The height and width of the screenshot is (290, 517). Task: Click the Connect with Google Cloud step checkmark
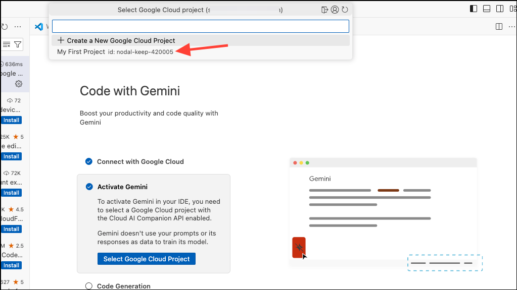89,161
